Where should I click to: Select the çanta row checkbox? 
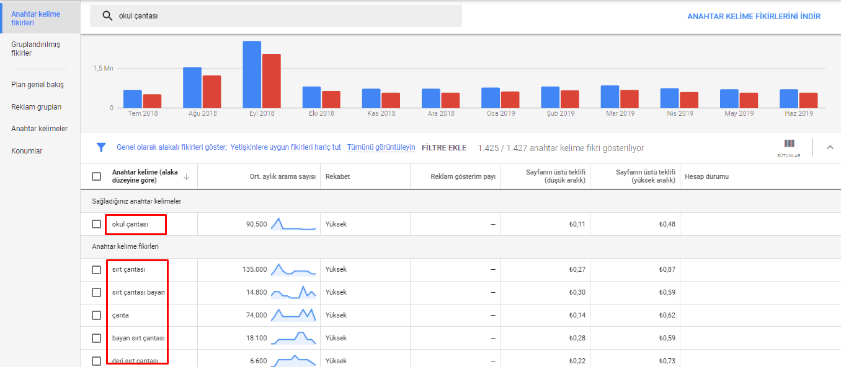(96, 315)
